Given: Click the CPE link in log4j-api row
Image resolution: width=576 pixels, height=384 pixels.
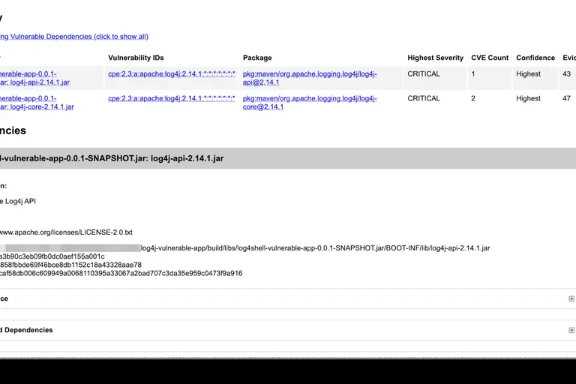Looking at the screenshot, I should tap(172, 74).
